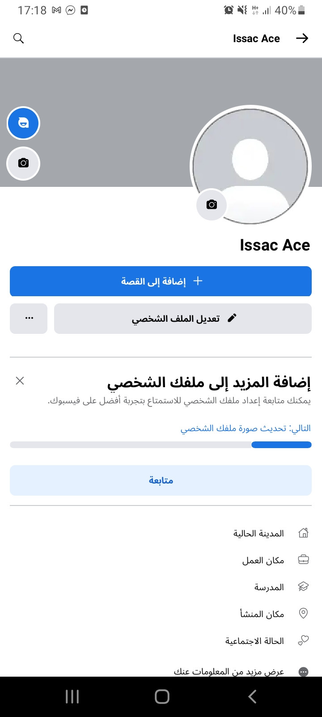Tap the hearts relationship status icon
The image size is (322, 717).
[303, 641]
